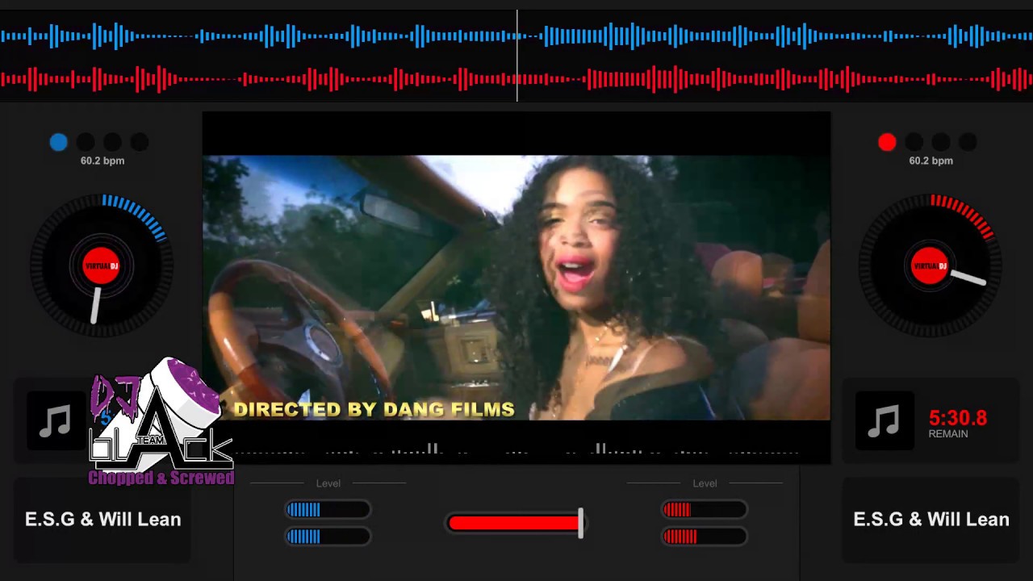Click the right deck title "E.S.G & Will Lean"
This screenshot has height=581, width=1033.
click(x=931, y=520)
